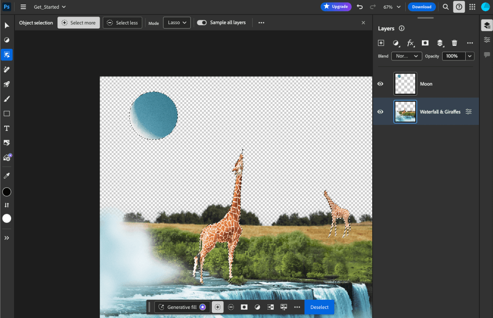Hide the Moon layer

(380, 84)
